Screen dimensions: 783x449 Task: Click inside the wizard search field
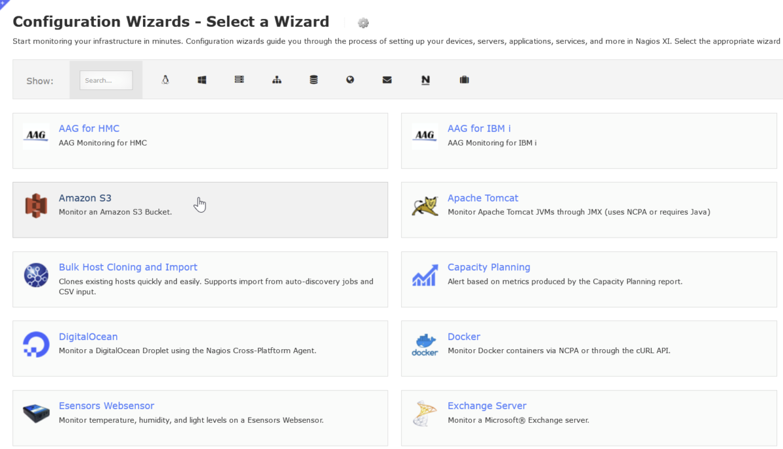(106, 80)
